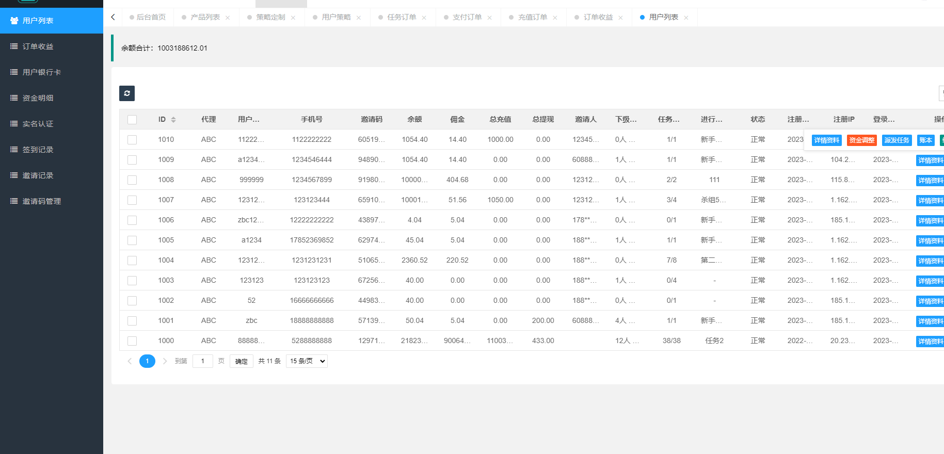
Task: Click the tab bar scroll-left arrow
Action: click(113, 17)
